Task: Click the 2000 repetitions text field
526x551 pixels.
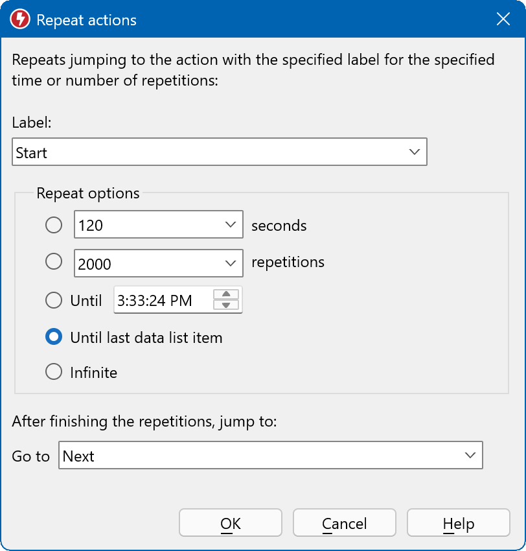Action: [146, 263]
